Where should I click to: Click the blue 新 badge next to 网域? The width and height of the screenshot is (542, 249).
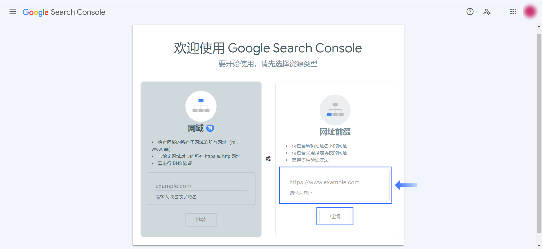tap(210, 128)
